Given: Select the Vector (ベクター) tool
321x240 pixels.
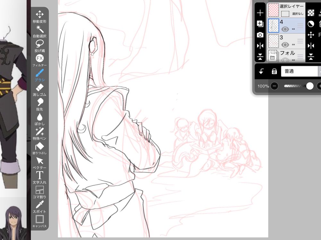Looking at the screenshot, I should coord(39,163).
